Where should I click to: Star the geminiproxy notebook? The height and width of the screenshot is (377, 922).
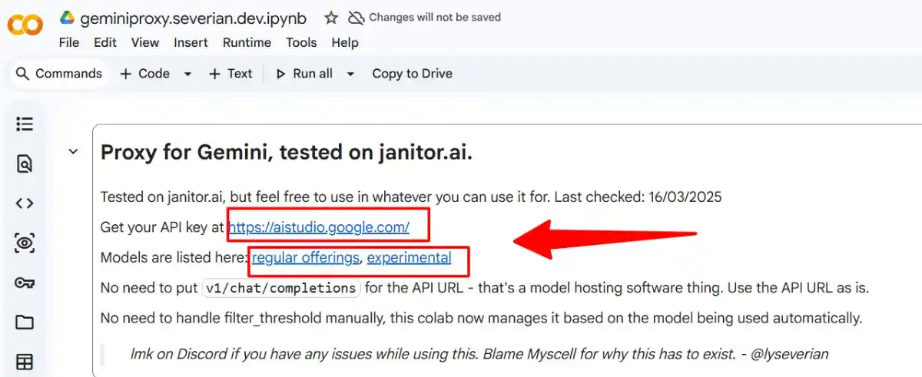point(330,18)
